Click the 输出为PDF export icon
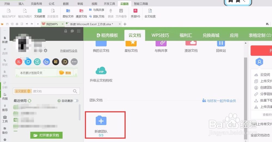Screen dimensions: 272x142 coord(9,11)
